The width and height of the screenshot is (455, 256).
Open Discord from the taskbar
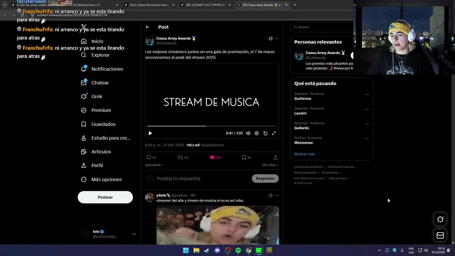(x=217, y=250)
